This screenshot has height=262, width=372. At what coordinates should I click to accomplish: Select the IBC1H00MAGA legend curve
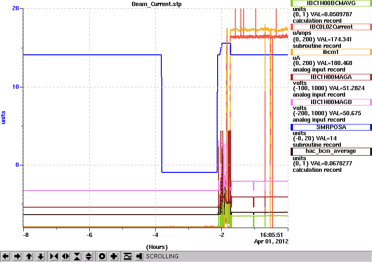coord(331,77)
